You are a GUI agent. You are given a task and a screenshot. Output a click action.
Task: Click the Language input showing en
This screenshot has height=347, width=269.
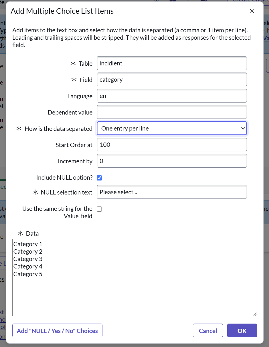point(172,96)
